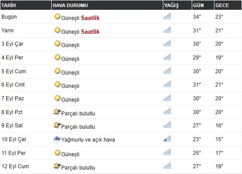Click the rain cloud icon for 10 Eyl Çar
Viewport: 242px width, 174px height.
point(57,139)
